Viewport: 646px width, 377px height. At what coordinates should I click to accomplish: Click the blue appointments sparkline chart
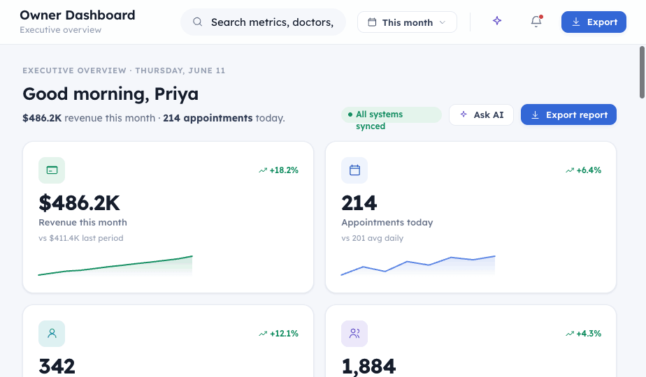tap(418, 265)
